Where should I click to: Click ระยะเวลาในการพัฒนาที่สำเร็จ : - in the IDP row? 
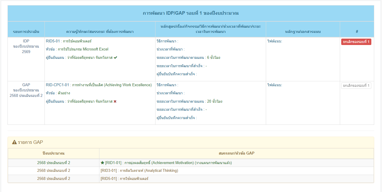(x=182, y=66)
